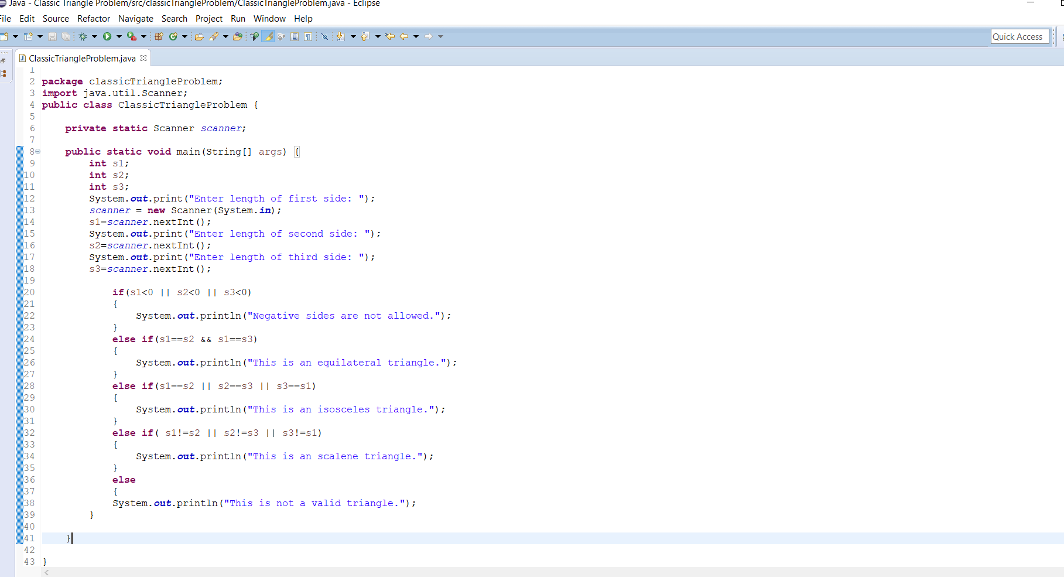This screenshot has height=577, width=1064.
Task: Save the current file using the Save icon
Action: (52, 36)
